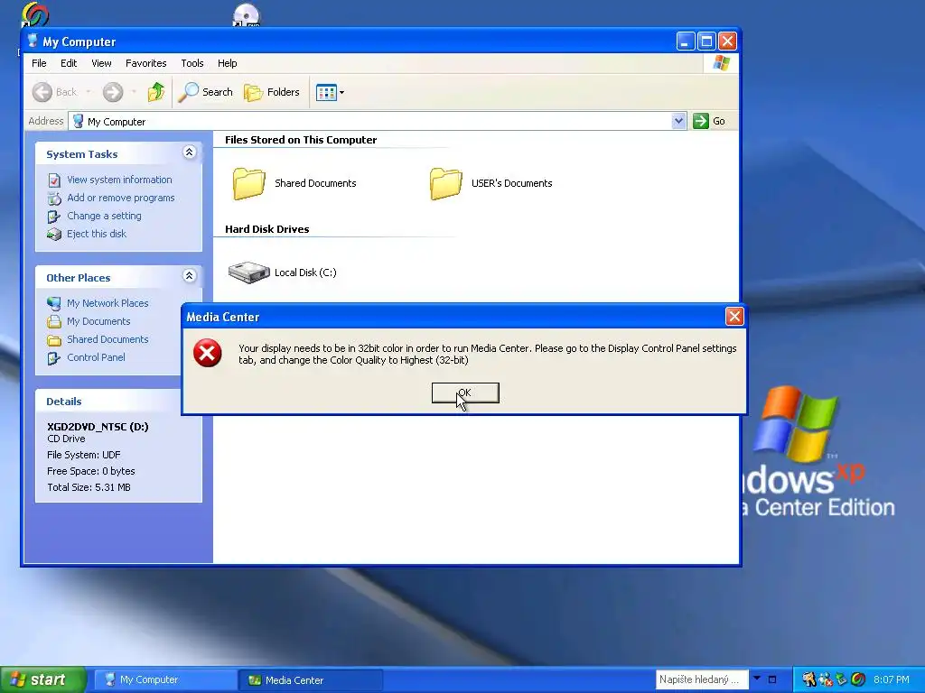Click View system information icon

click(54, 180)
